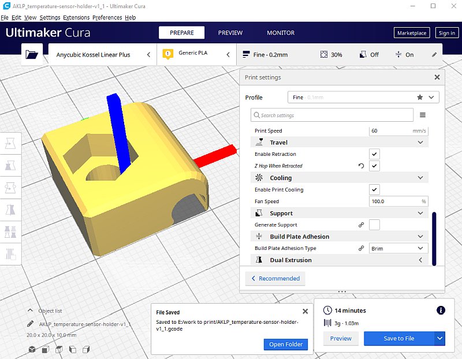Click the Fan Speed value field
Screen dimensions: 462x359
398,201
